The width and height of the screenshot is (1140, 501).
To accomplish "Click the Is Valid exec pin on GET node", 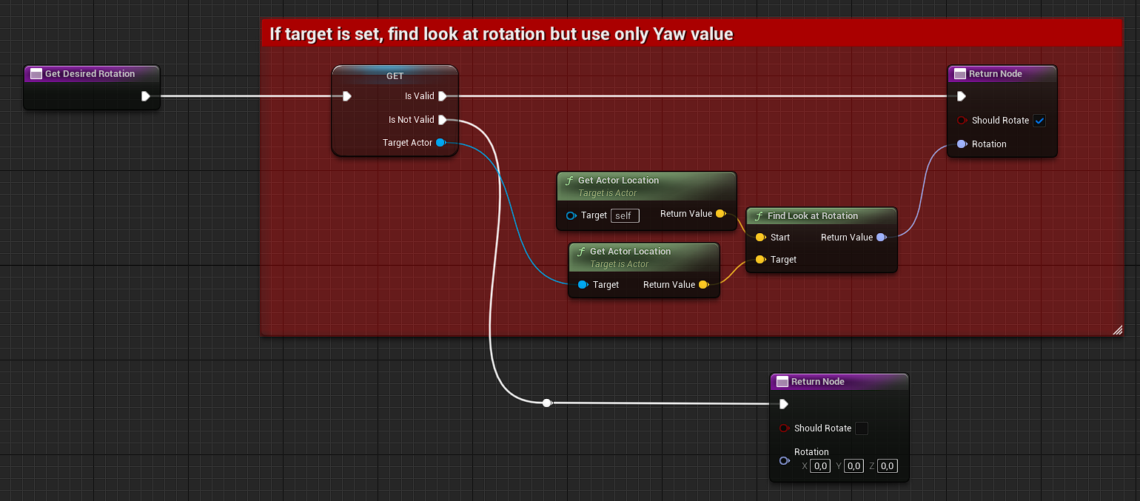I will [x=442, y=96].
